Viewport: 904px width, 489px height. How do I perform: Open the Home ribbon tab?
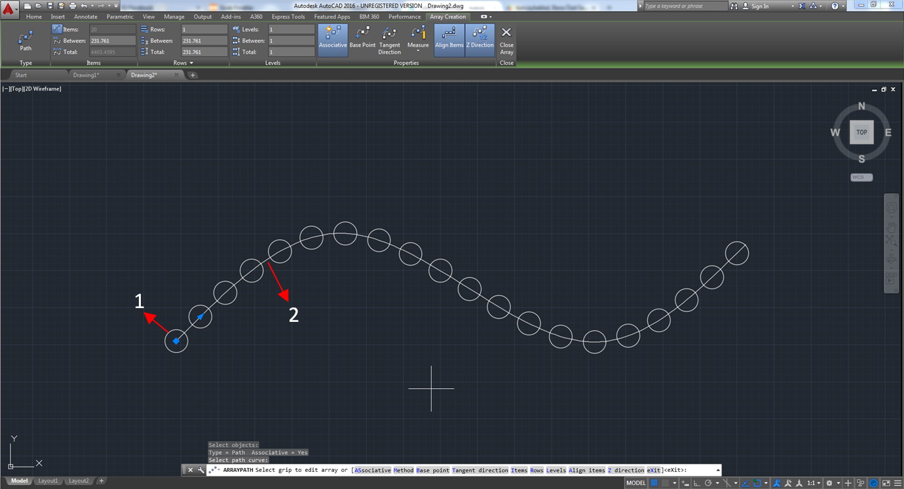click(34, 16)
